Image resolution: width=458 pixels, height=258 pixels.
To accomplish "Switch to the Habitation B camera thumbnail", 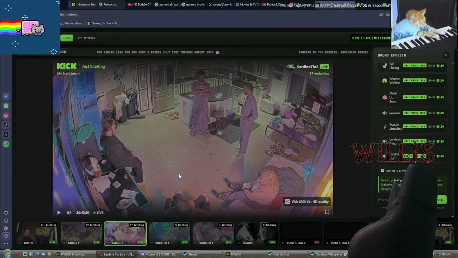I will tap(213, 234).
